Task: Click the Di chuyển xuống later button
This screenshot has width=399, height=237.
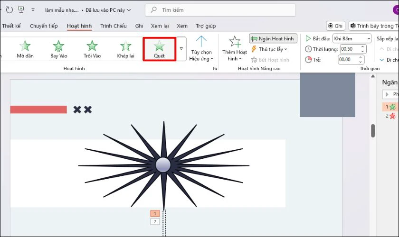Action: click(x=389, y=60)
